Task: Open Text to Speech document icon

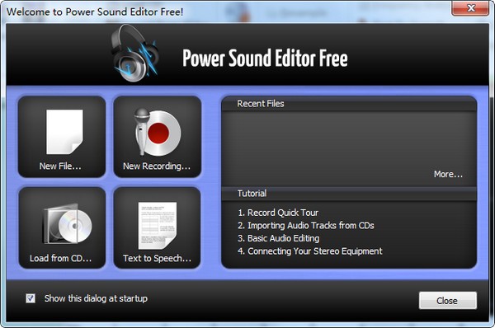Action: click(158, 226)
